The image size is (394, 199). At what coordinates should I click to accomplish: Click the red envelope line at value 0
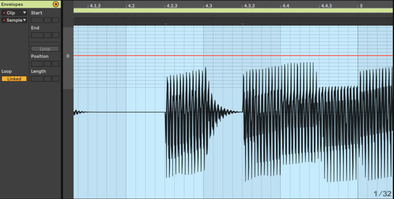click(231, 56)
